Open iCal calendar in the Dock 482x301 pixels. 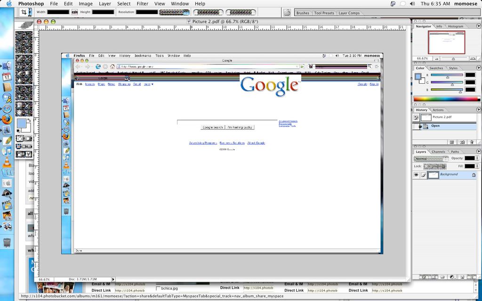tap(7, 77)
